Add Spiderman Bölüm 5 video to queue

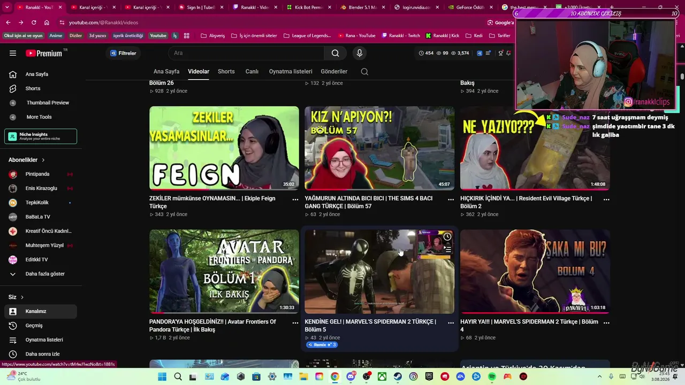[447, 249]
